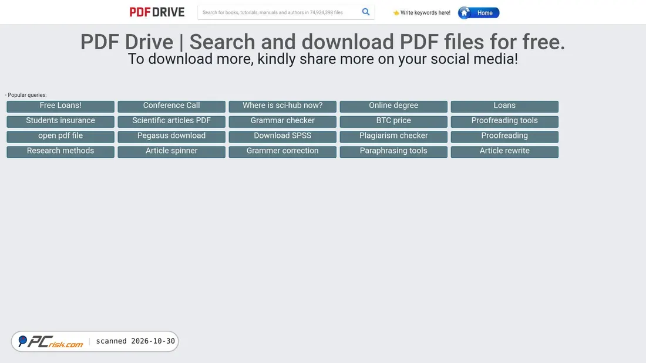Click the Grammer correction query
Viewport: 646px width, 363px height.
point(282,152)
